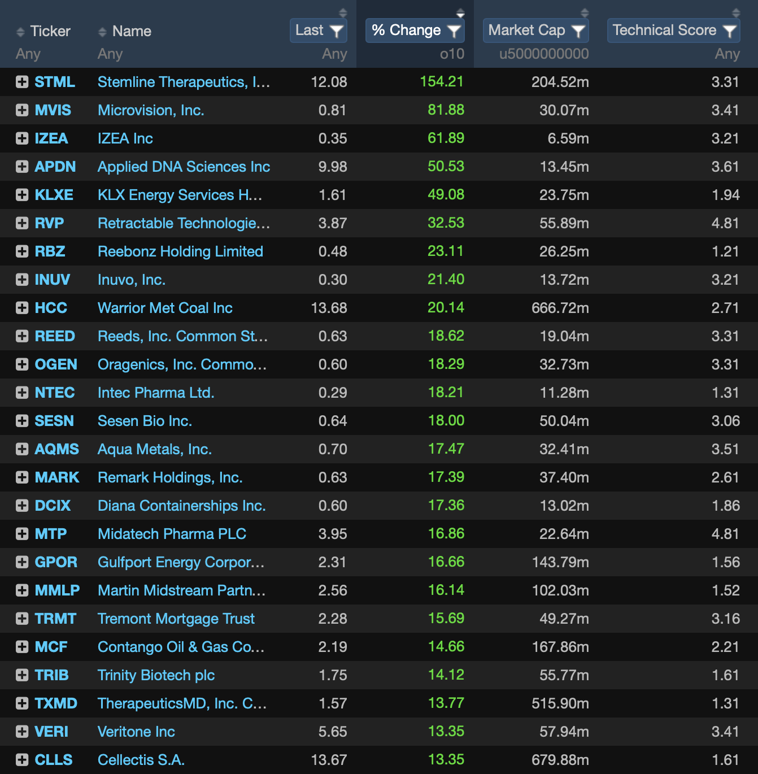Open the Reebonz Holding Limited link

coord(180,251)
